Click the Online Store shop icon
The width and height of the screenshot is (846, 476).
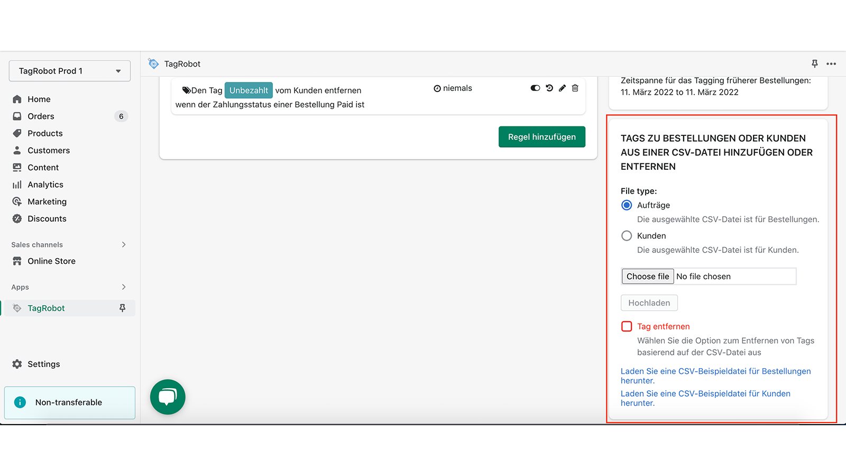(x=17, y=261)
